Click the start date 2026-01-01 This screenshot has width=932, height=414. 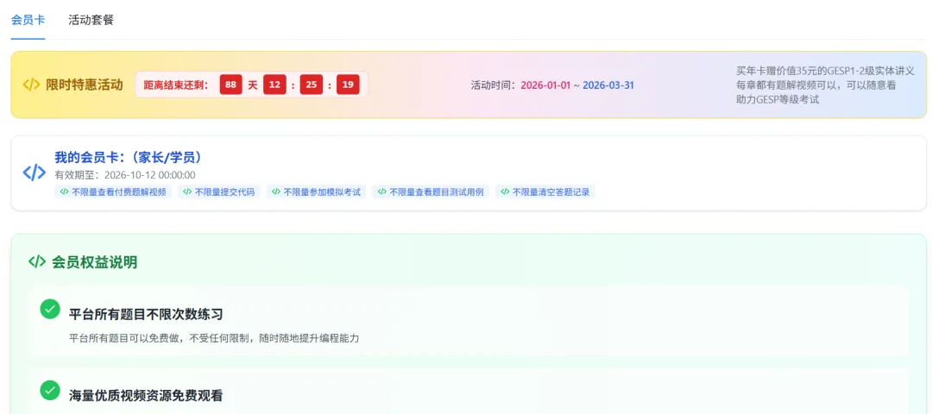[545, 85]
